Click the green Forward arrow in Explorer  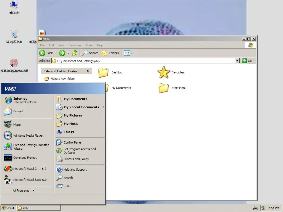[x=62, y=53]
